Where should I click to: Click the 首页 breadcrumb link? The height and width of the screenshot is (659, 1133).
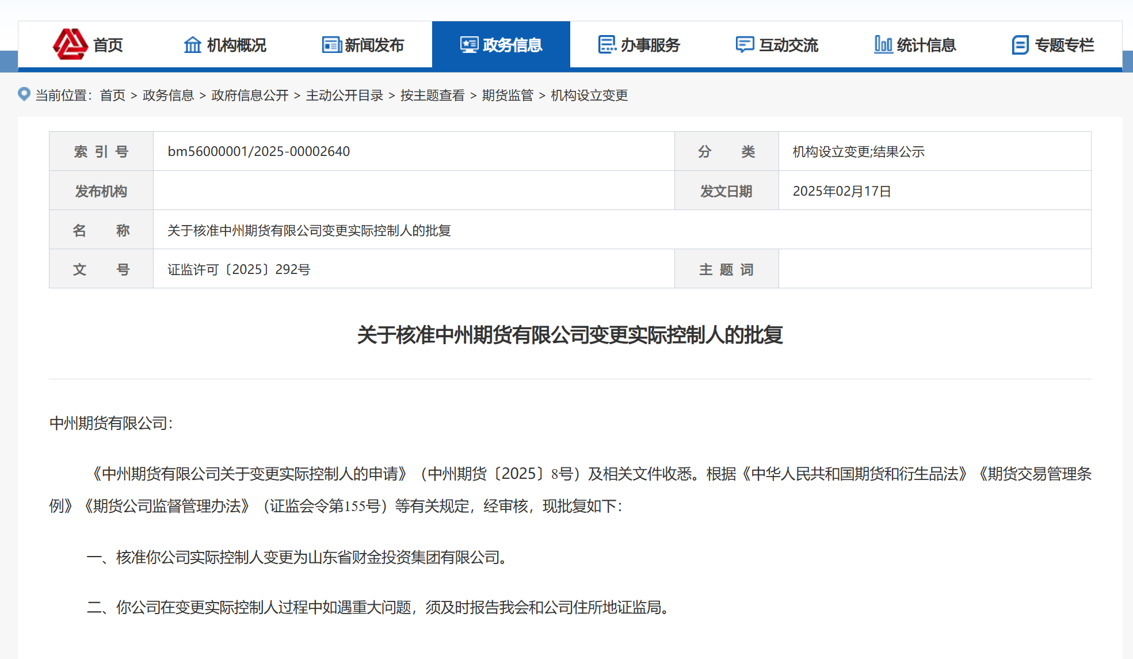tap(112, 95)
